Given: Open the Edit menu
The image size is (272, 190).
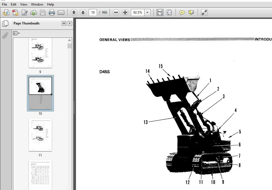Looking at the screenshot, I should coord(14,4).
